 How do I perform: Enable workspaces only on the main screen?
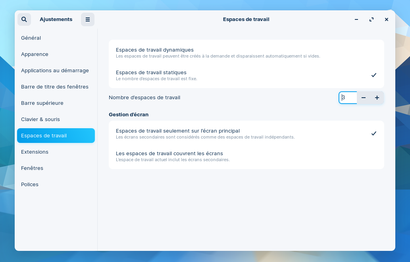246,133
